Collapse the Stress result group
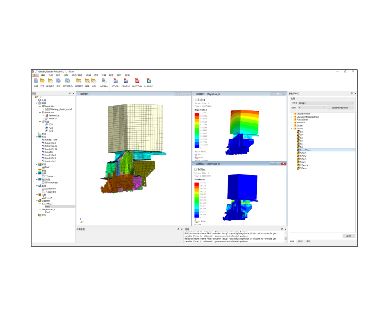The width and height of the screenshot is (389, 311). point(292,129)
